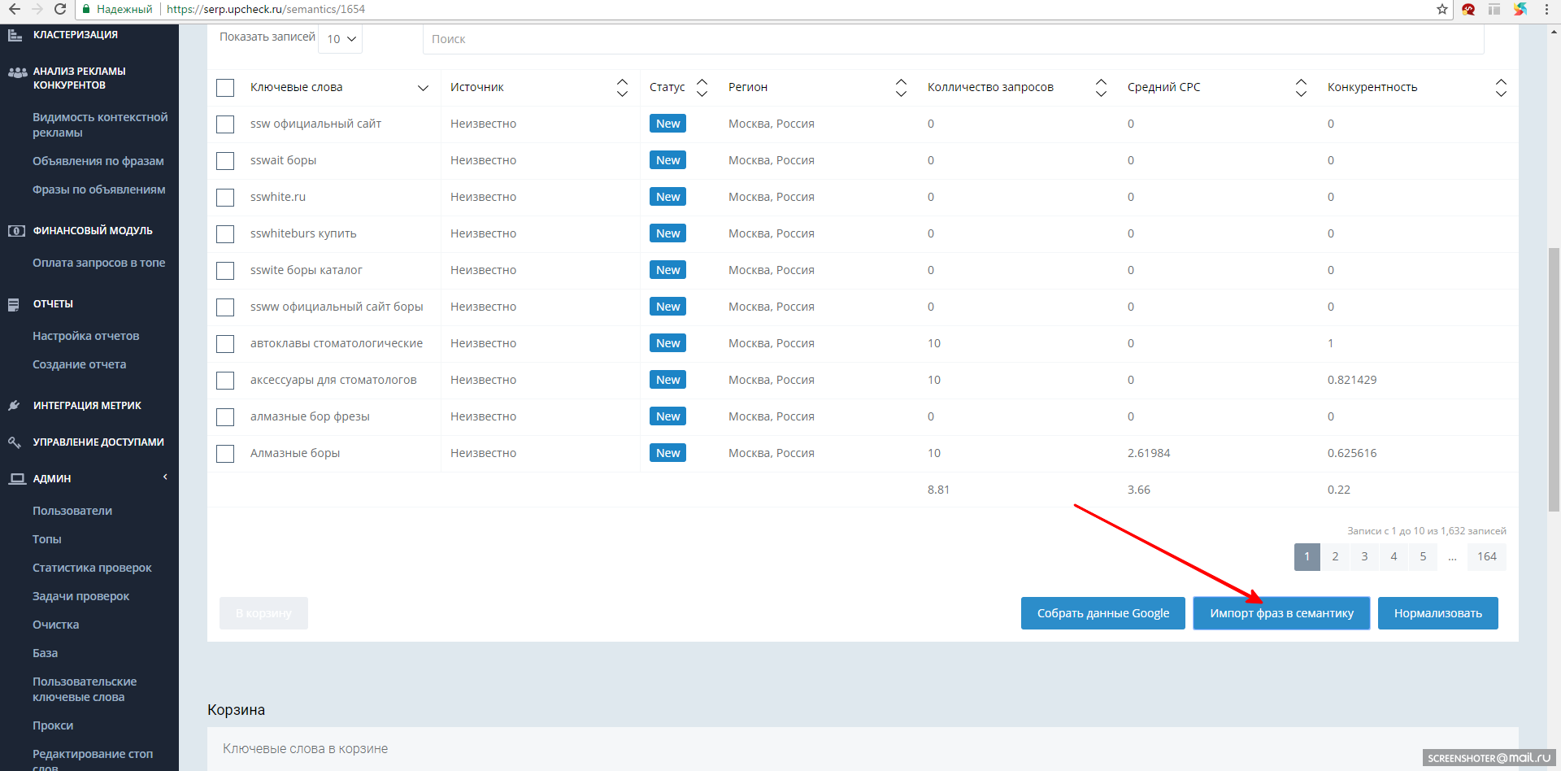This screenshot has width=1561, height=771.
Task: Collapse the Админ section arrow
Action: pos(165,477)
